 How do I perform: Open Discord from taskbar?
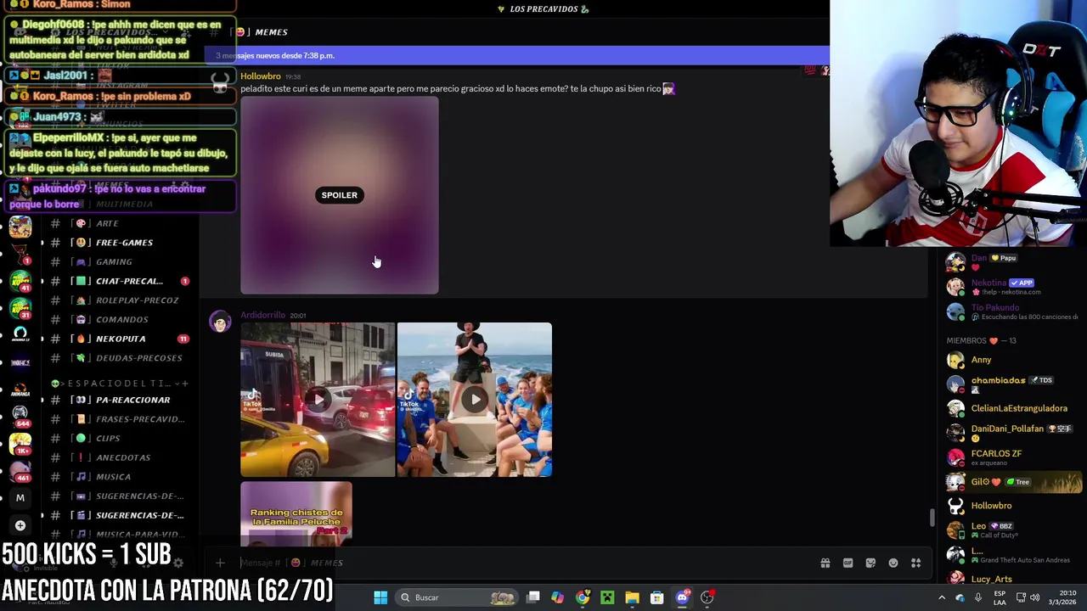(682, 597)
